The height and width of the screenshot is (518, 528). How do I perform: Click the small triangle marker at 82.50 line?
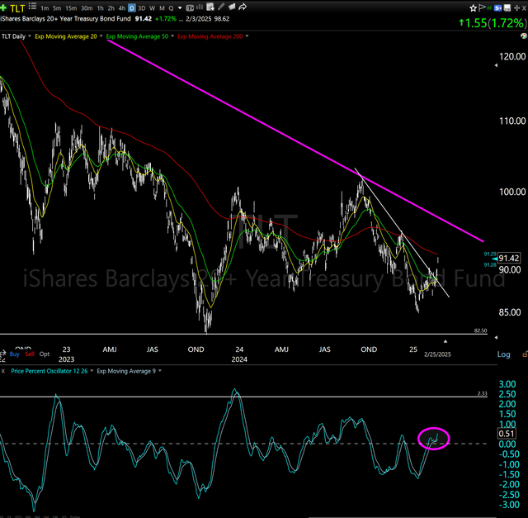pos(496,337)
